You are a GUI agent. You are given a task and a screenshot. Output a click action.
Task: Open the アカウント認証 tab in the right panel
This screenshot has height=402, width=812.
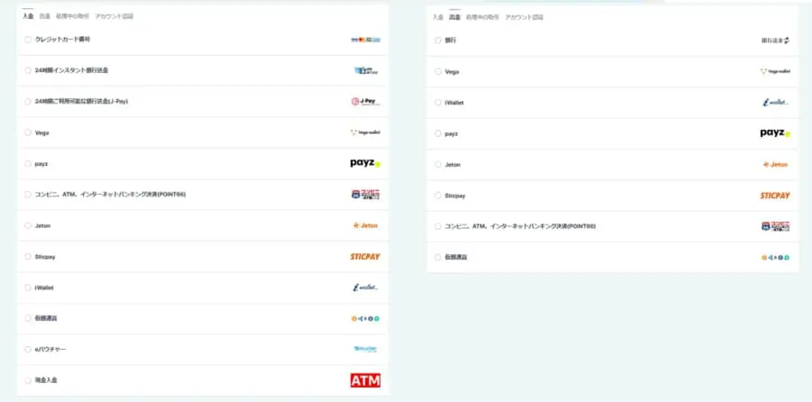(524, 17)
